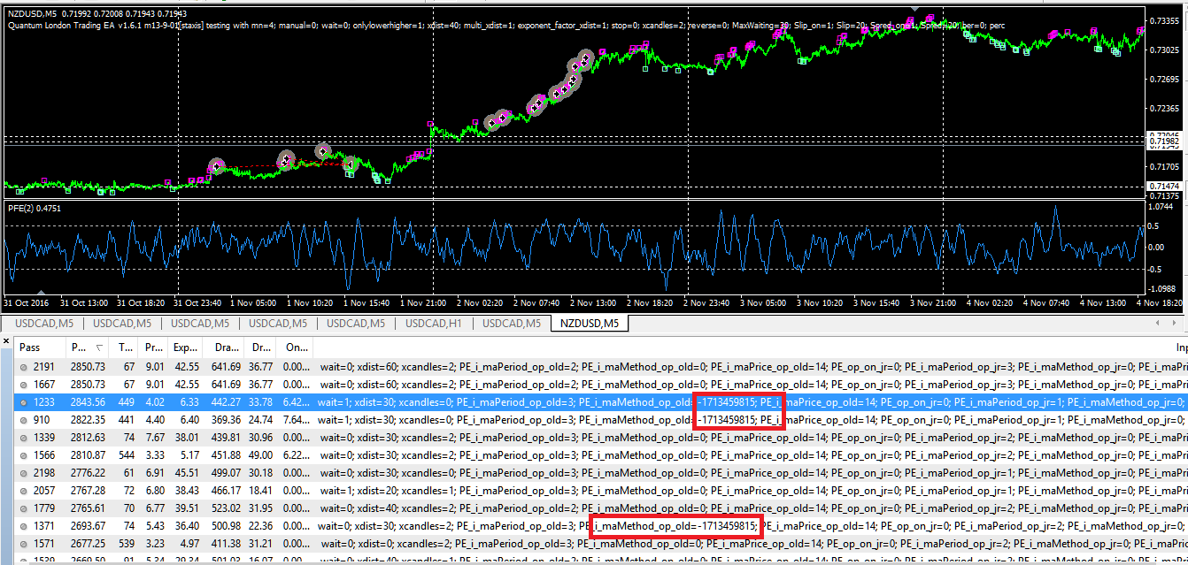Image resolution: width=1188 pixels, height=565 pixels.
Task: Click profit value 2822.35
Action: pyautogui.click(x=88, y=420)
